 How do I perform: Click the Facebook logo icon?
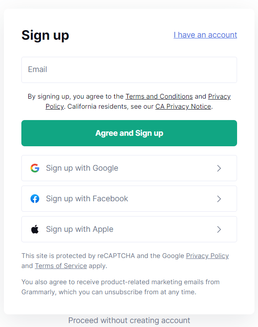(x=35, y=199)
